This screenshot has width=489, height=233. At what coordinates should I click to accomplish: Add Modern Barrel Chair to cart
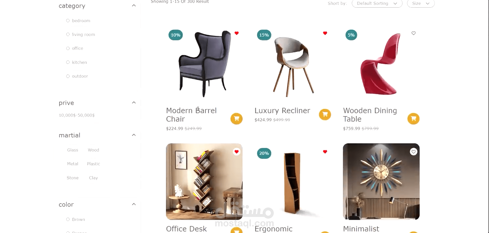pyautogui.click(x=236, y=119)
